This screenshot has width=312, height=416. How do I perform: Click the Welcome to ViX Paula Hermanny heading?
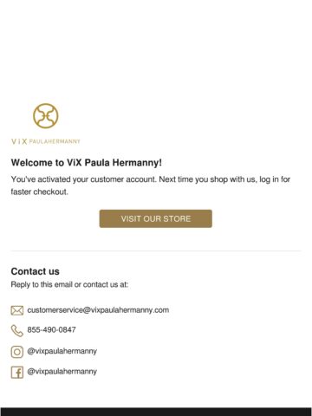pos(87,163)
